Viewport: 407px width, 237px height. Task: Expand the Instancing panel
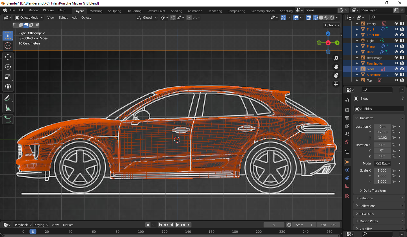pos(379,213)
